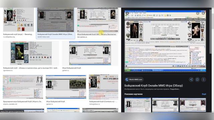Close the image preview panel
This screenshot has height=120, width=214.
(127, 13)
